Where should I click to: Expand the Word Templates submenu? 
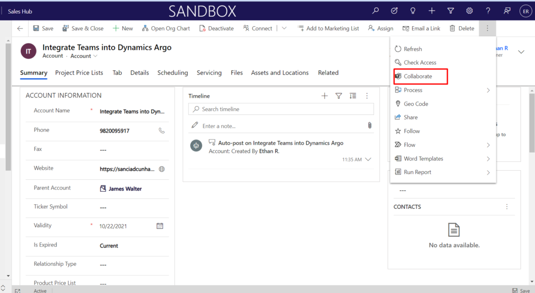(489, 159)
